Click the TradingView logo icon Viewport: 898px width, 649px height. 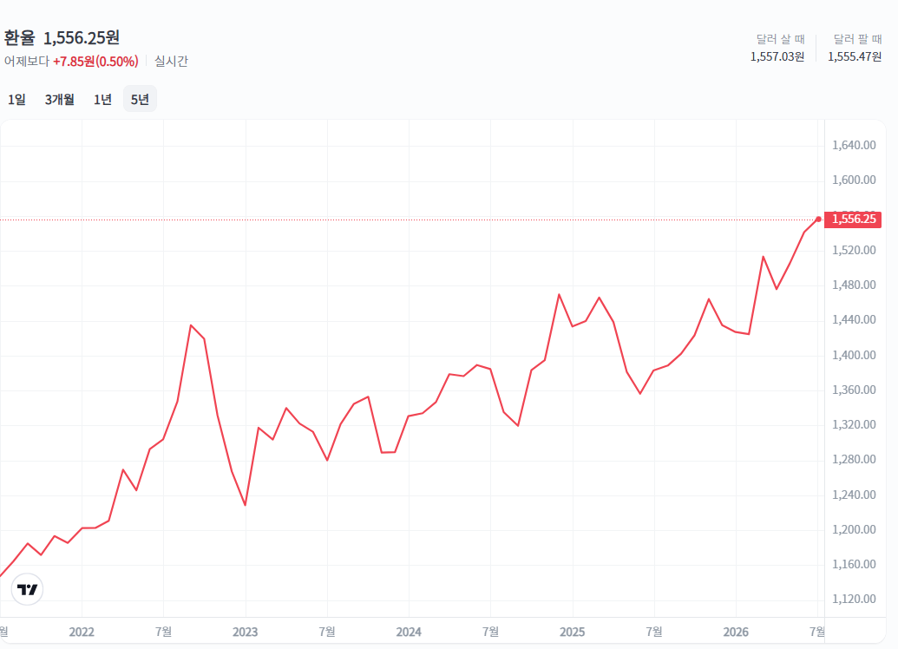27,589
